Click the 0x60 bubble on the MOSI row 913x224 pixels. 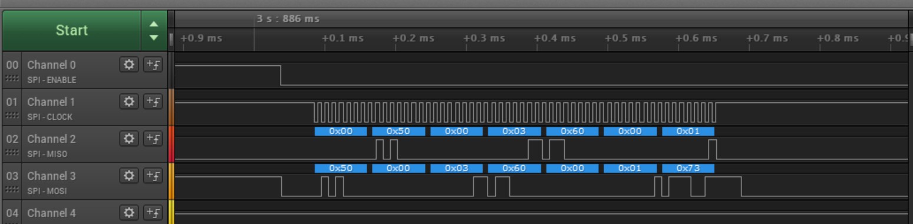coord(514,168)
